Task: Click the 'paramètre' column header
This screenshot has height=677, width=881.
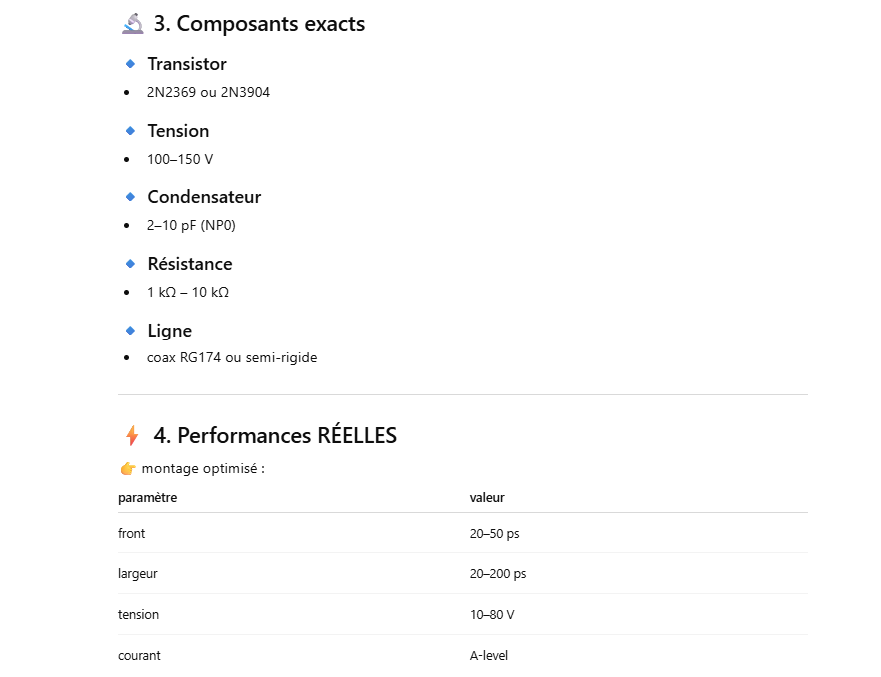Action: coord(147,497)
